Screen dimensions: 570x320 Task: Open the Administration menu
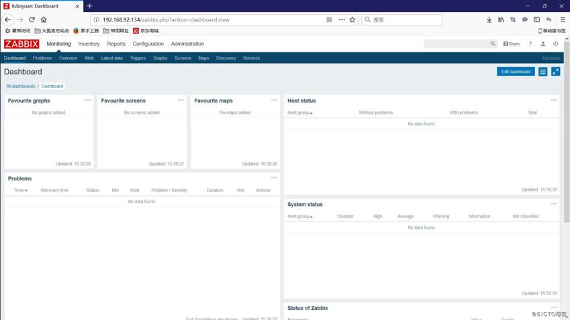point(187,44)
